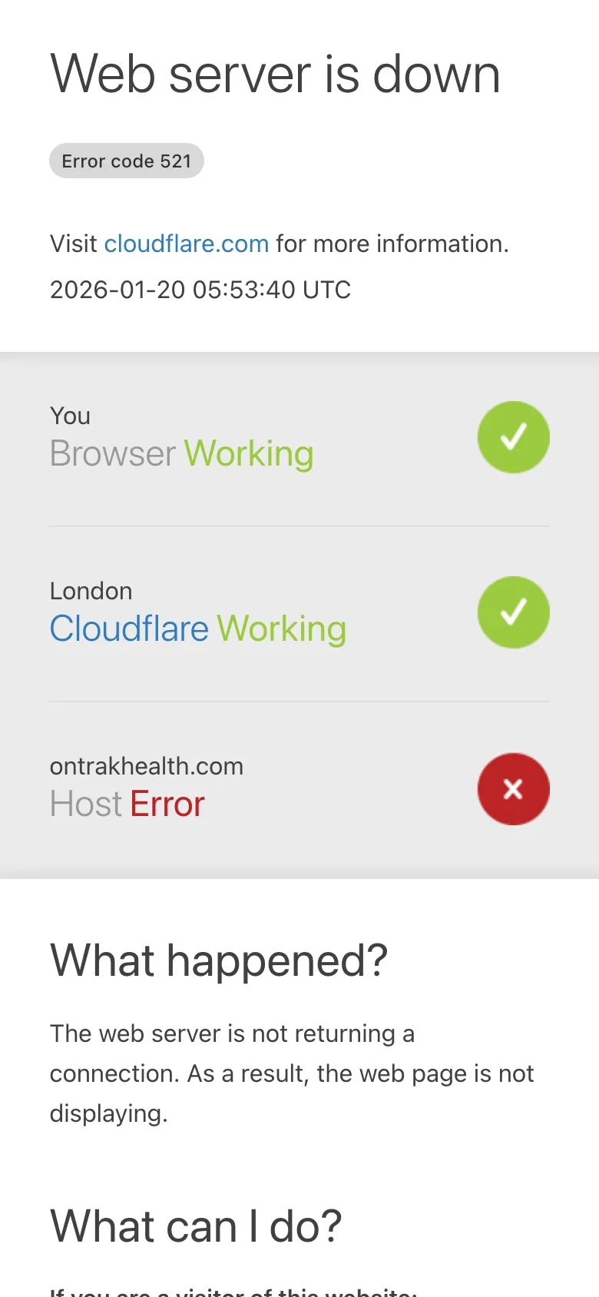Open the cloudflare.com link
599x1297 pixels.
[187, 244]
